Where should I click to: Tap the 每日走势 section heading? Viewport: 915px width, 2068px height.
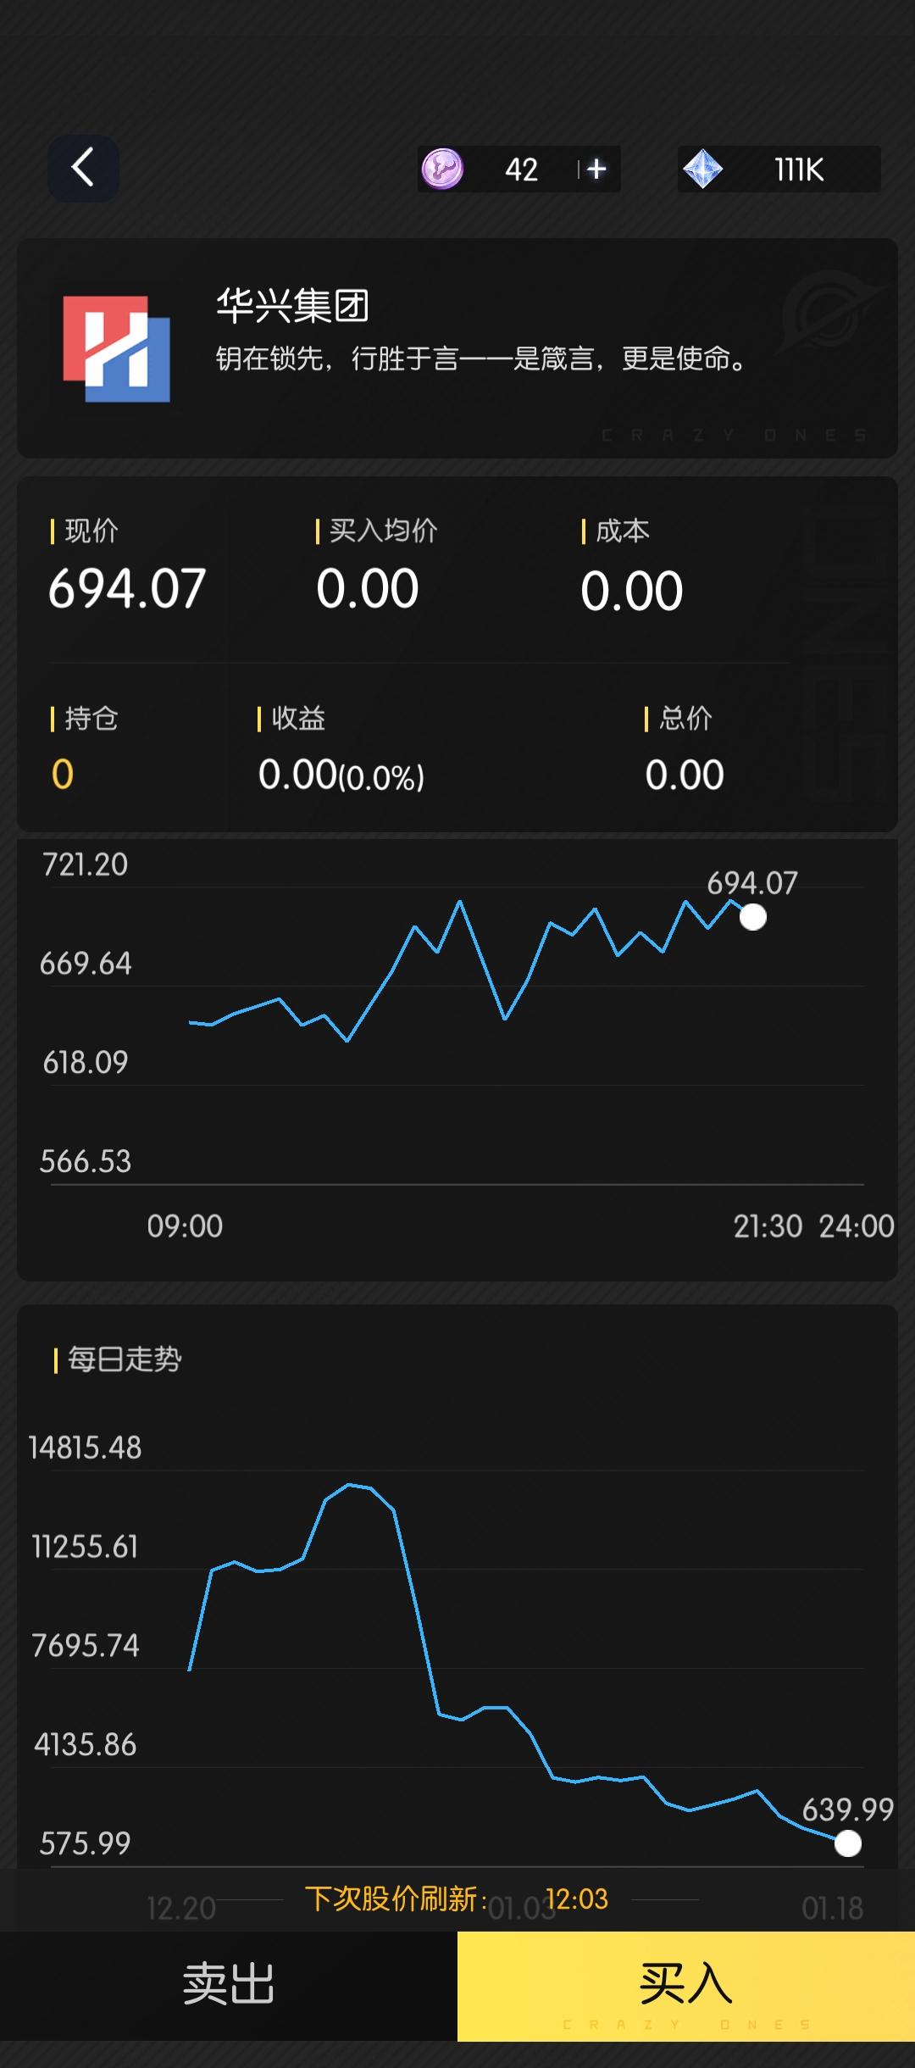pos(125,1359)
